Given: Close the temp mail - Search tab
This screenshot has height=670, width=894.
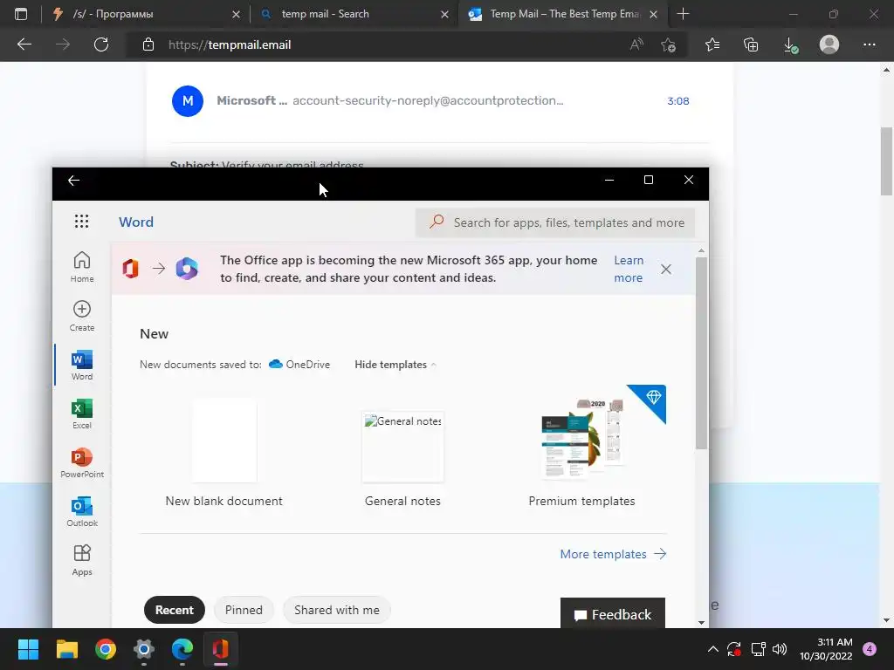Looking at the screenshot, I should coord(444,14).
